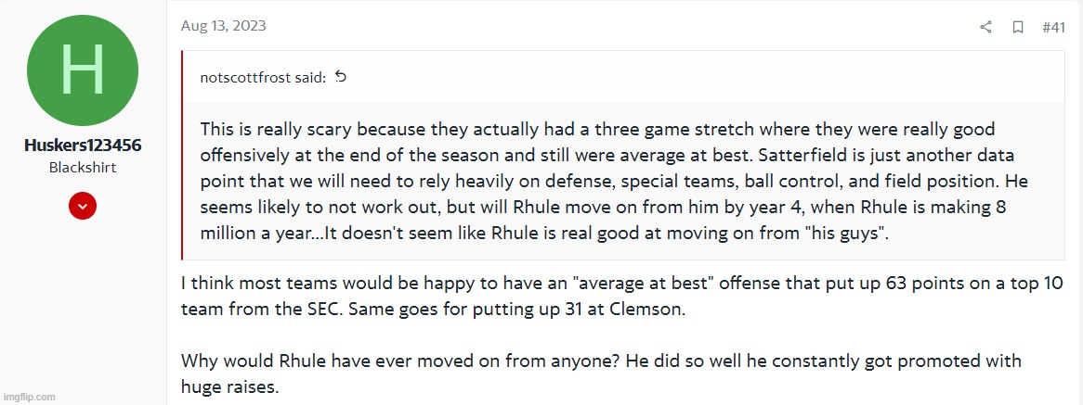Viewport: 1083px width, 405px height.
Task: Bookmark this post with the bookmark icon
Action: pyautogui.click(x=1018, y=27)
